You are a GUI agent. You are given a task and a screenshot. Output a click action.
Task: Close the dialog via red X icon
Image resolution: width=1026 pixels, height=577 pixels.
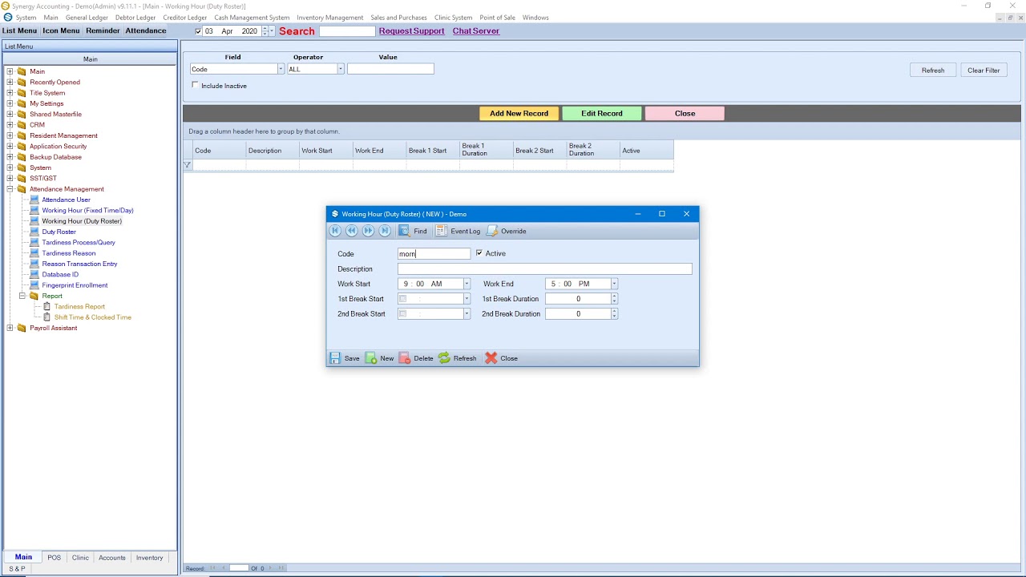coord(491,358)
